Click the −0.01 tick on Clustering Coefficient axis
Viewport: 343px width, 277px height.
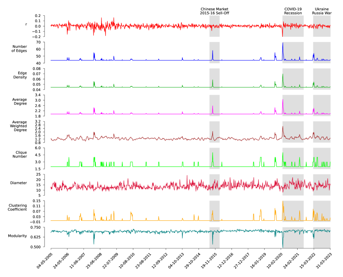point(35,222)
